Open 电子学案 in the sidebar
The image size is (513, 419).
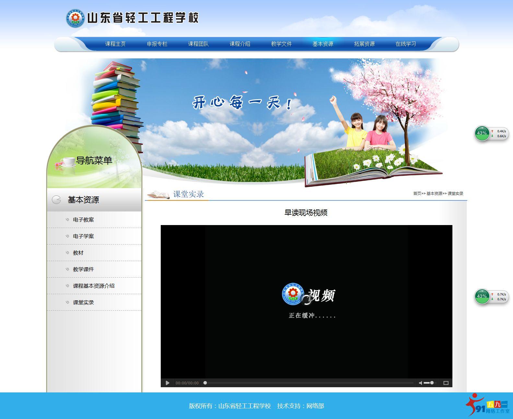point(83,236)
